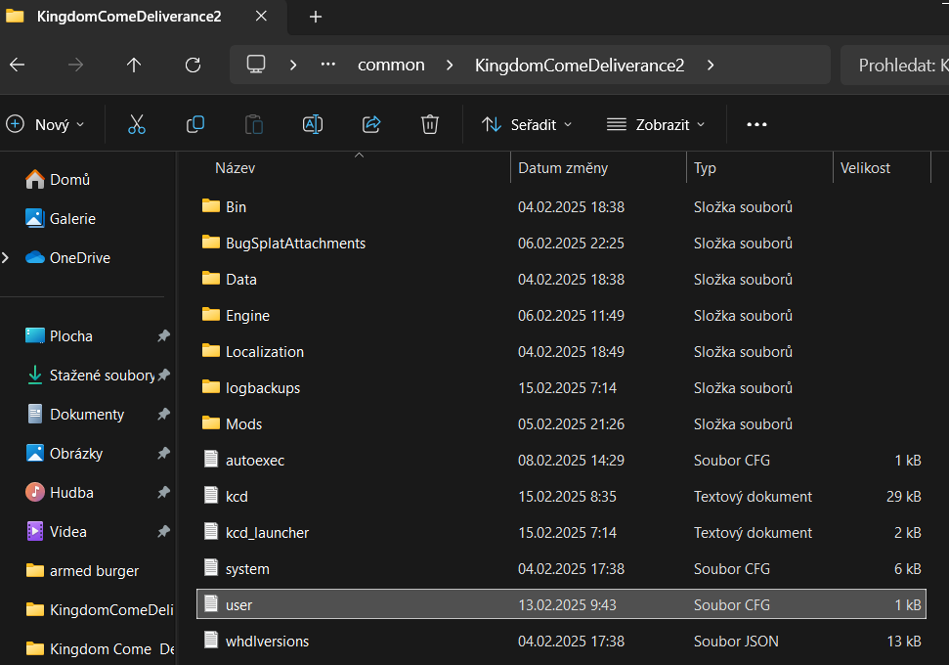Click the paste clipboard icon

(253, 125)
